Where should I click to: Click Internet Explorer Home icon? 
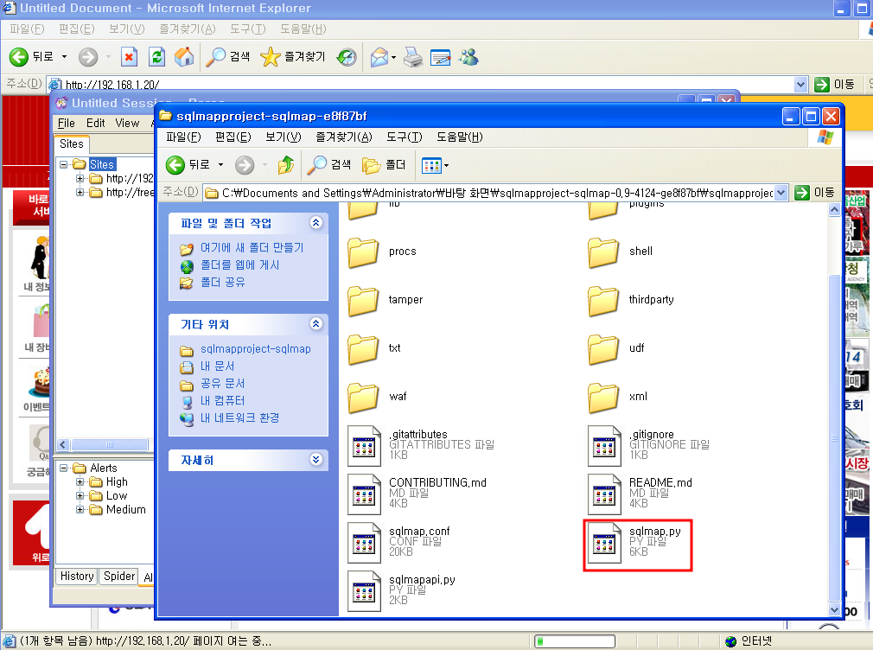[x=184, y=57]
